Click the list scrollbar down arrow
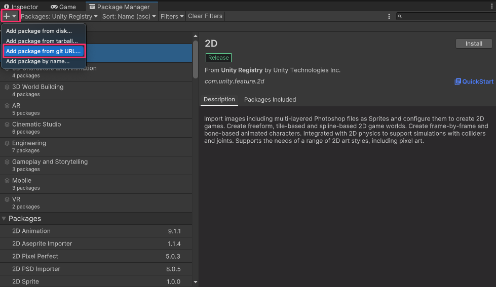Screen dimensions: 496x287 point(196,282)
